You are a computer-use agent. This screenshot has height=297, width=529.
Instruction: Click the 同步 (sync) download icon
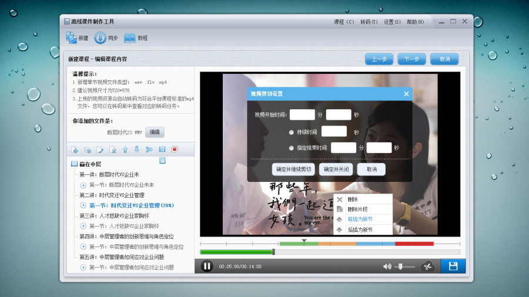[x=100, y=38]
